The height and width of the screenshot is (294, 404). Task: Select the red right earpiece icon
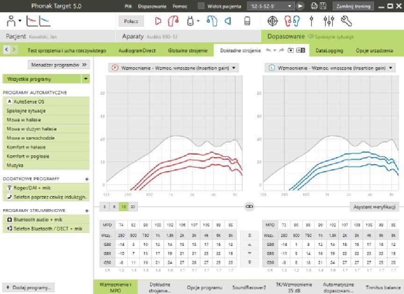pos(158,21)
